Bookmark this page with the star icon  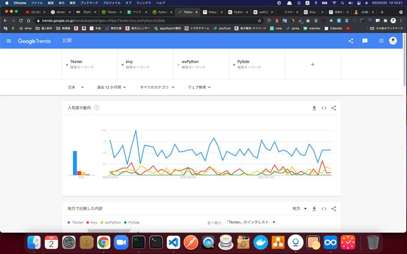260,21
